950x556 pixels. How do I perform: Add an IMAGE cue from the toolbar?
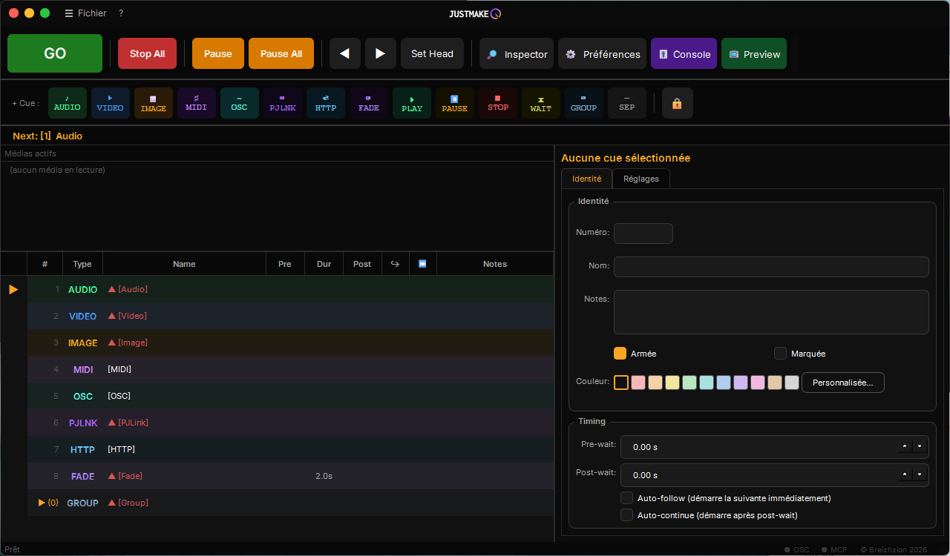(154, 103)
